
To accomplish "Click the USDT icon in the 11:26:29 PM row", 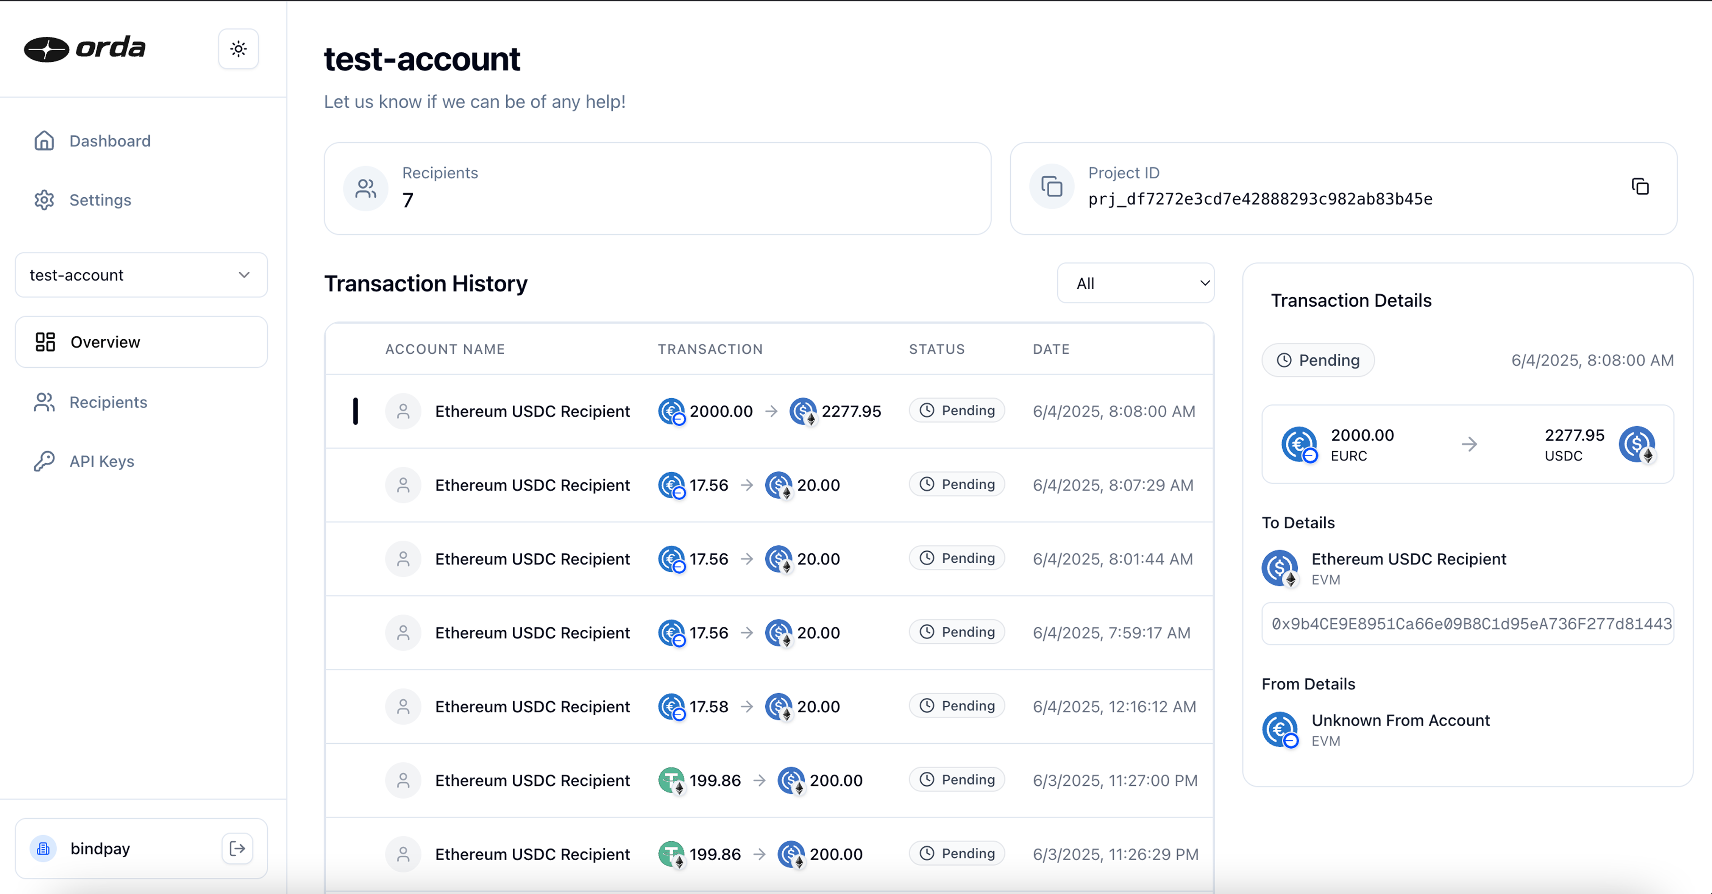I will pyautogui.click(x=671, y=854).
